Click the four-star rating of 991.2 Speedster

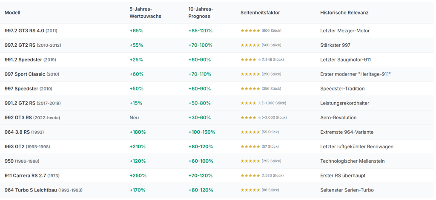coord(251,59)
